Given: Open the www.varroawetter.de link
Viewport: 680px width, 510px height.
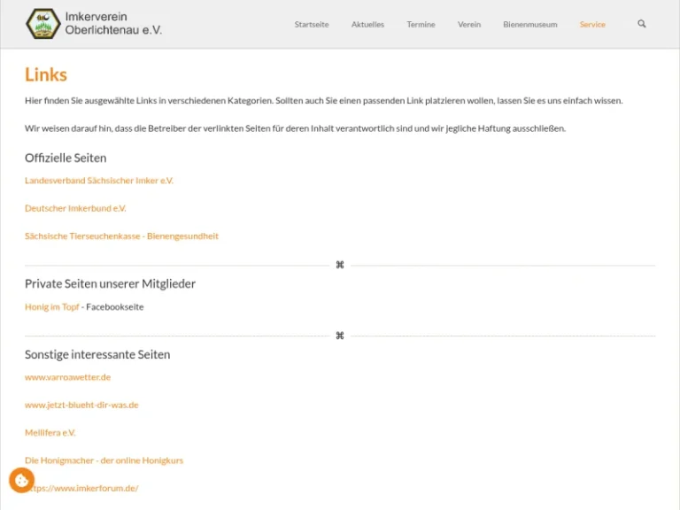Looking at the screenshot, I should tap(67, 377).
